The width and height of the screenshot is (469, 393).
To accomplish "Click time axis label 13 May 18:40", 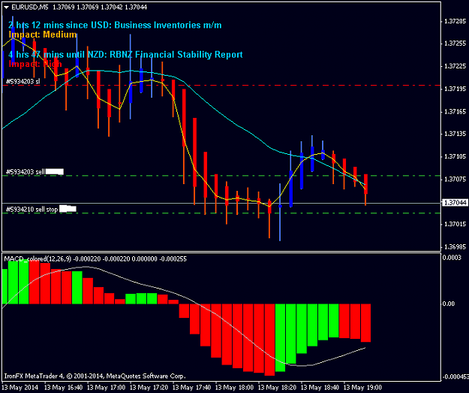I will [320, 388].
